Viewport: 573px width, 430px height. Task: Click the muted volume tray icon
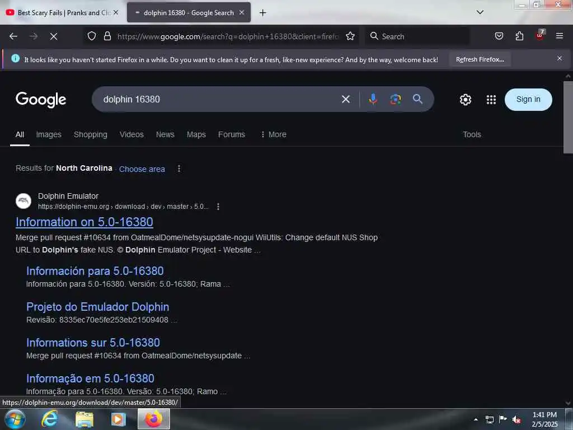click(516, 419)
